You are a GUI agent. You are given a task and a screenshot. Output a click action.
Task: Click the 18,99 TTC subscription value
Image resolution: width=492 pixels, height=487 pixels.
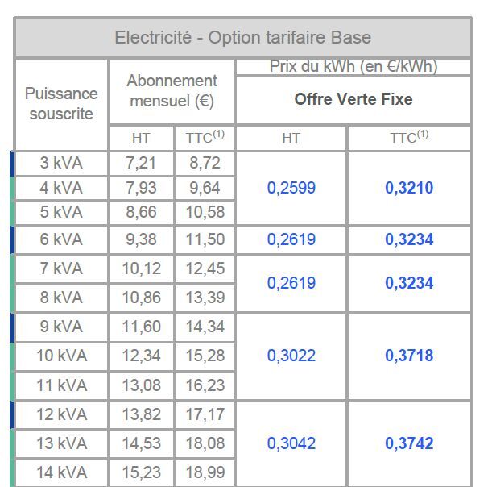[205, 472]
